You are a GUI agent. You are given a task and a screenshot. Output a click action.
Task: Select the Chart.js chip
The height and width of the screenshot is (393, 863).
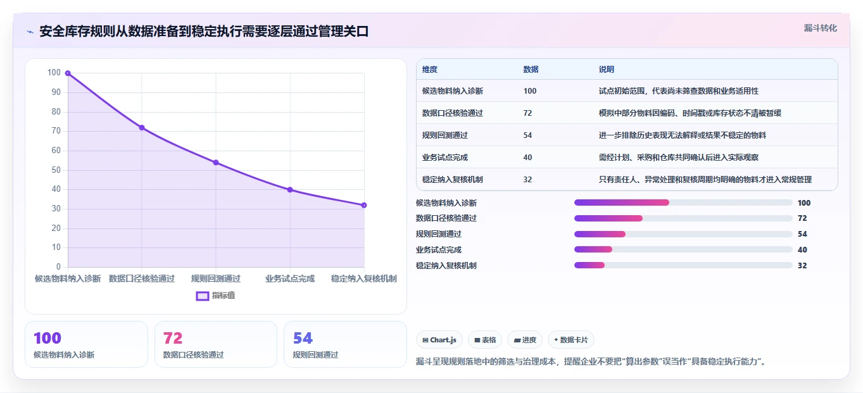(439, 340)
